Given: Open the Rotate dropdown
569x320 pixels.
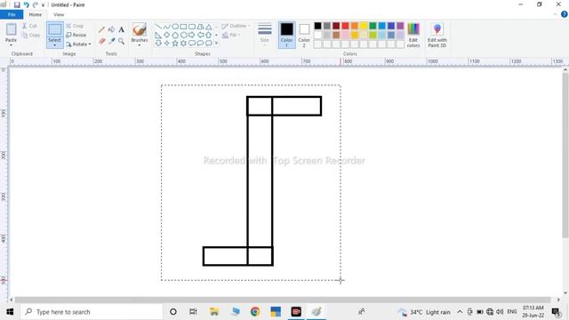Looking at the screenshot, I should (79, 44).
